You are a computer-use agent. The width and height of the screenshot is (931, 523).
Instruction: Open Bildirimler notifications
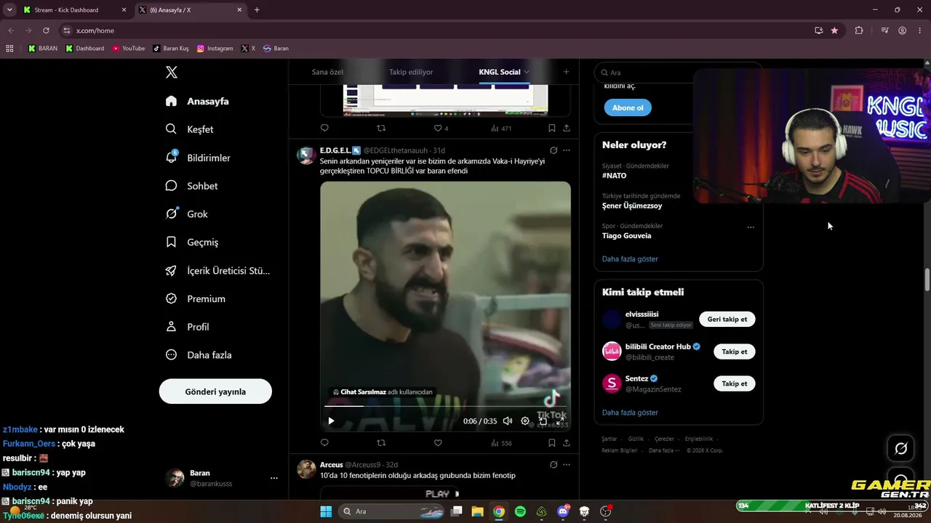pyautogui.click(x=198, y=158)
